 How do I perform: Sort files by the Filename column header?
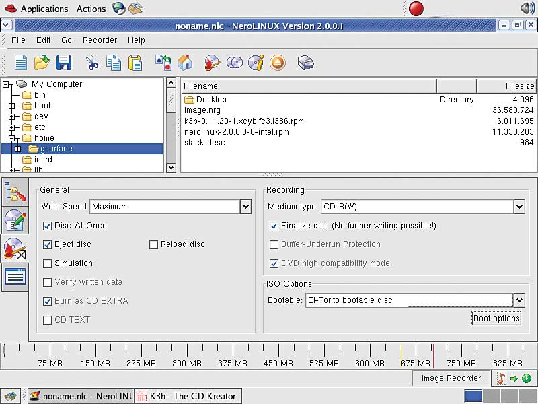(x=309, y=86)
